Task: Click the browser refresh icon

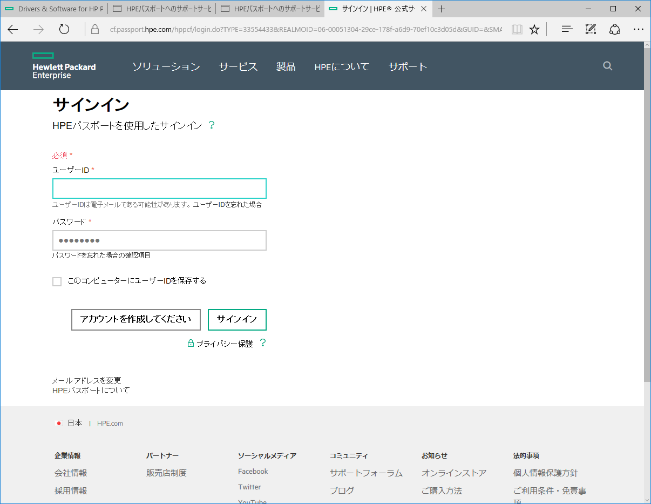Action: click(64, 30)
